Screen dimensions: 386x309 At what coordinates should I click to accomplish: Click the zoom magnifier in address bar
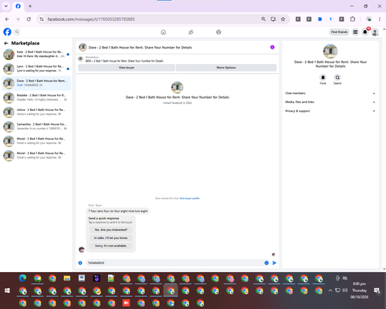263,19
